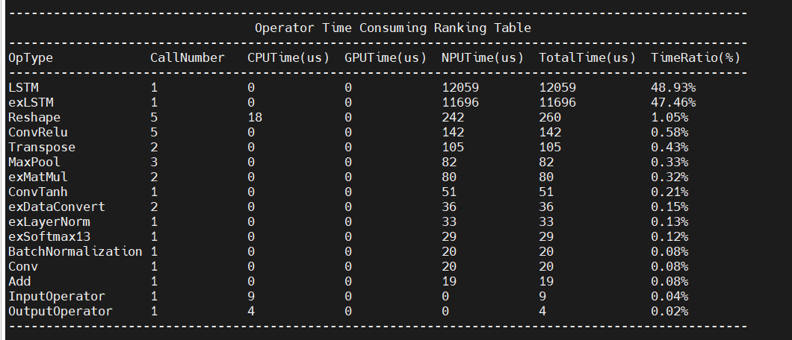Image resolution: width=792 pixels, height=340 pixels.
Task: Click the NPUTime(us) column header
Action: [x=483, y=58]
